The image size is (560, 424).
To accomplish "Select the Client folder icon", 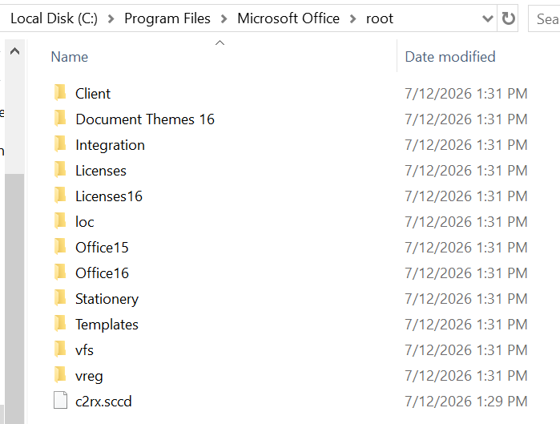I will coord(60,92).
